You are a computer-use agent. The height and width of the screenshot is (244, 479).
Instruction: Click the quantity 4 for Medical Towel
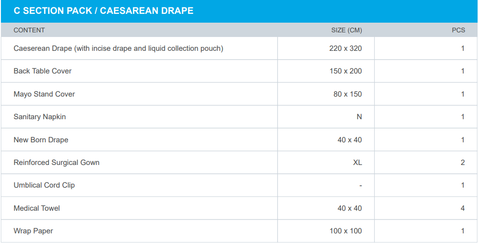(462, 208)
